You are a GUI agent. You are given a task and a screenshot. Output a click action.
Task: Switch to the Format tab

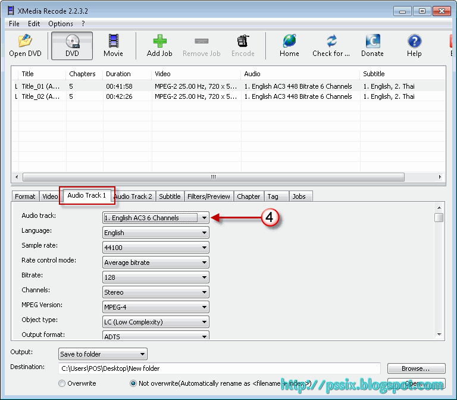25,196
